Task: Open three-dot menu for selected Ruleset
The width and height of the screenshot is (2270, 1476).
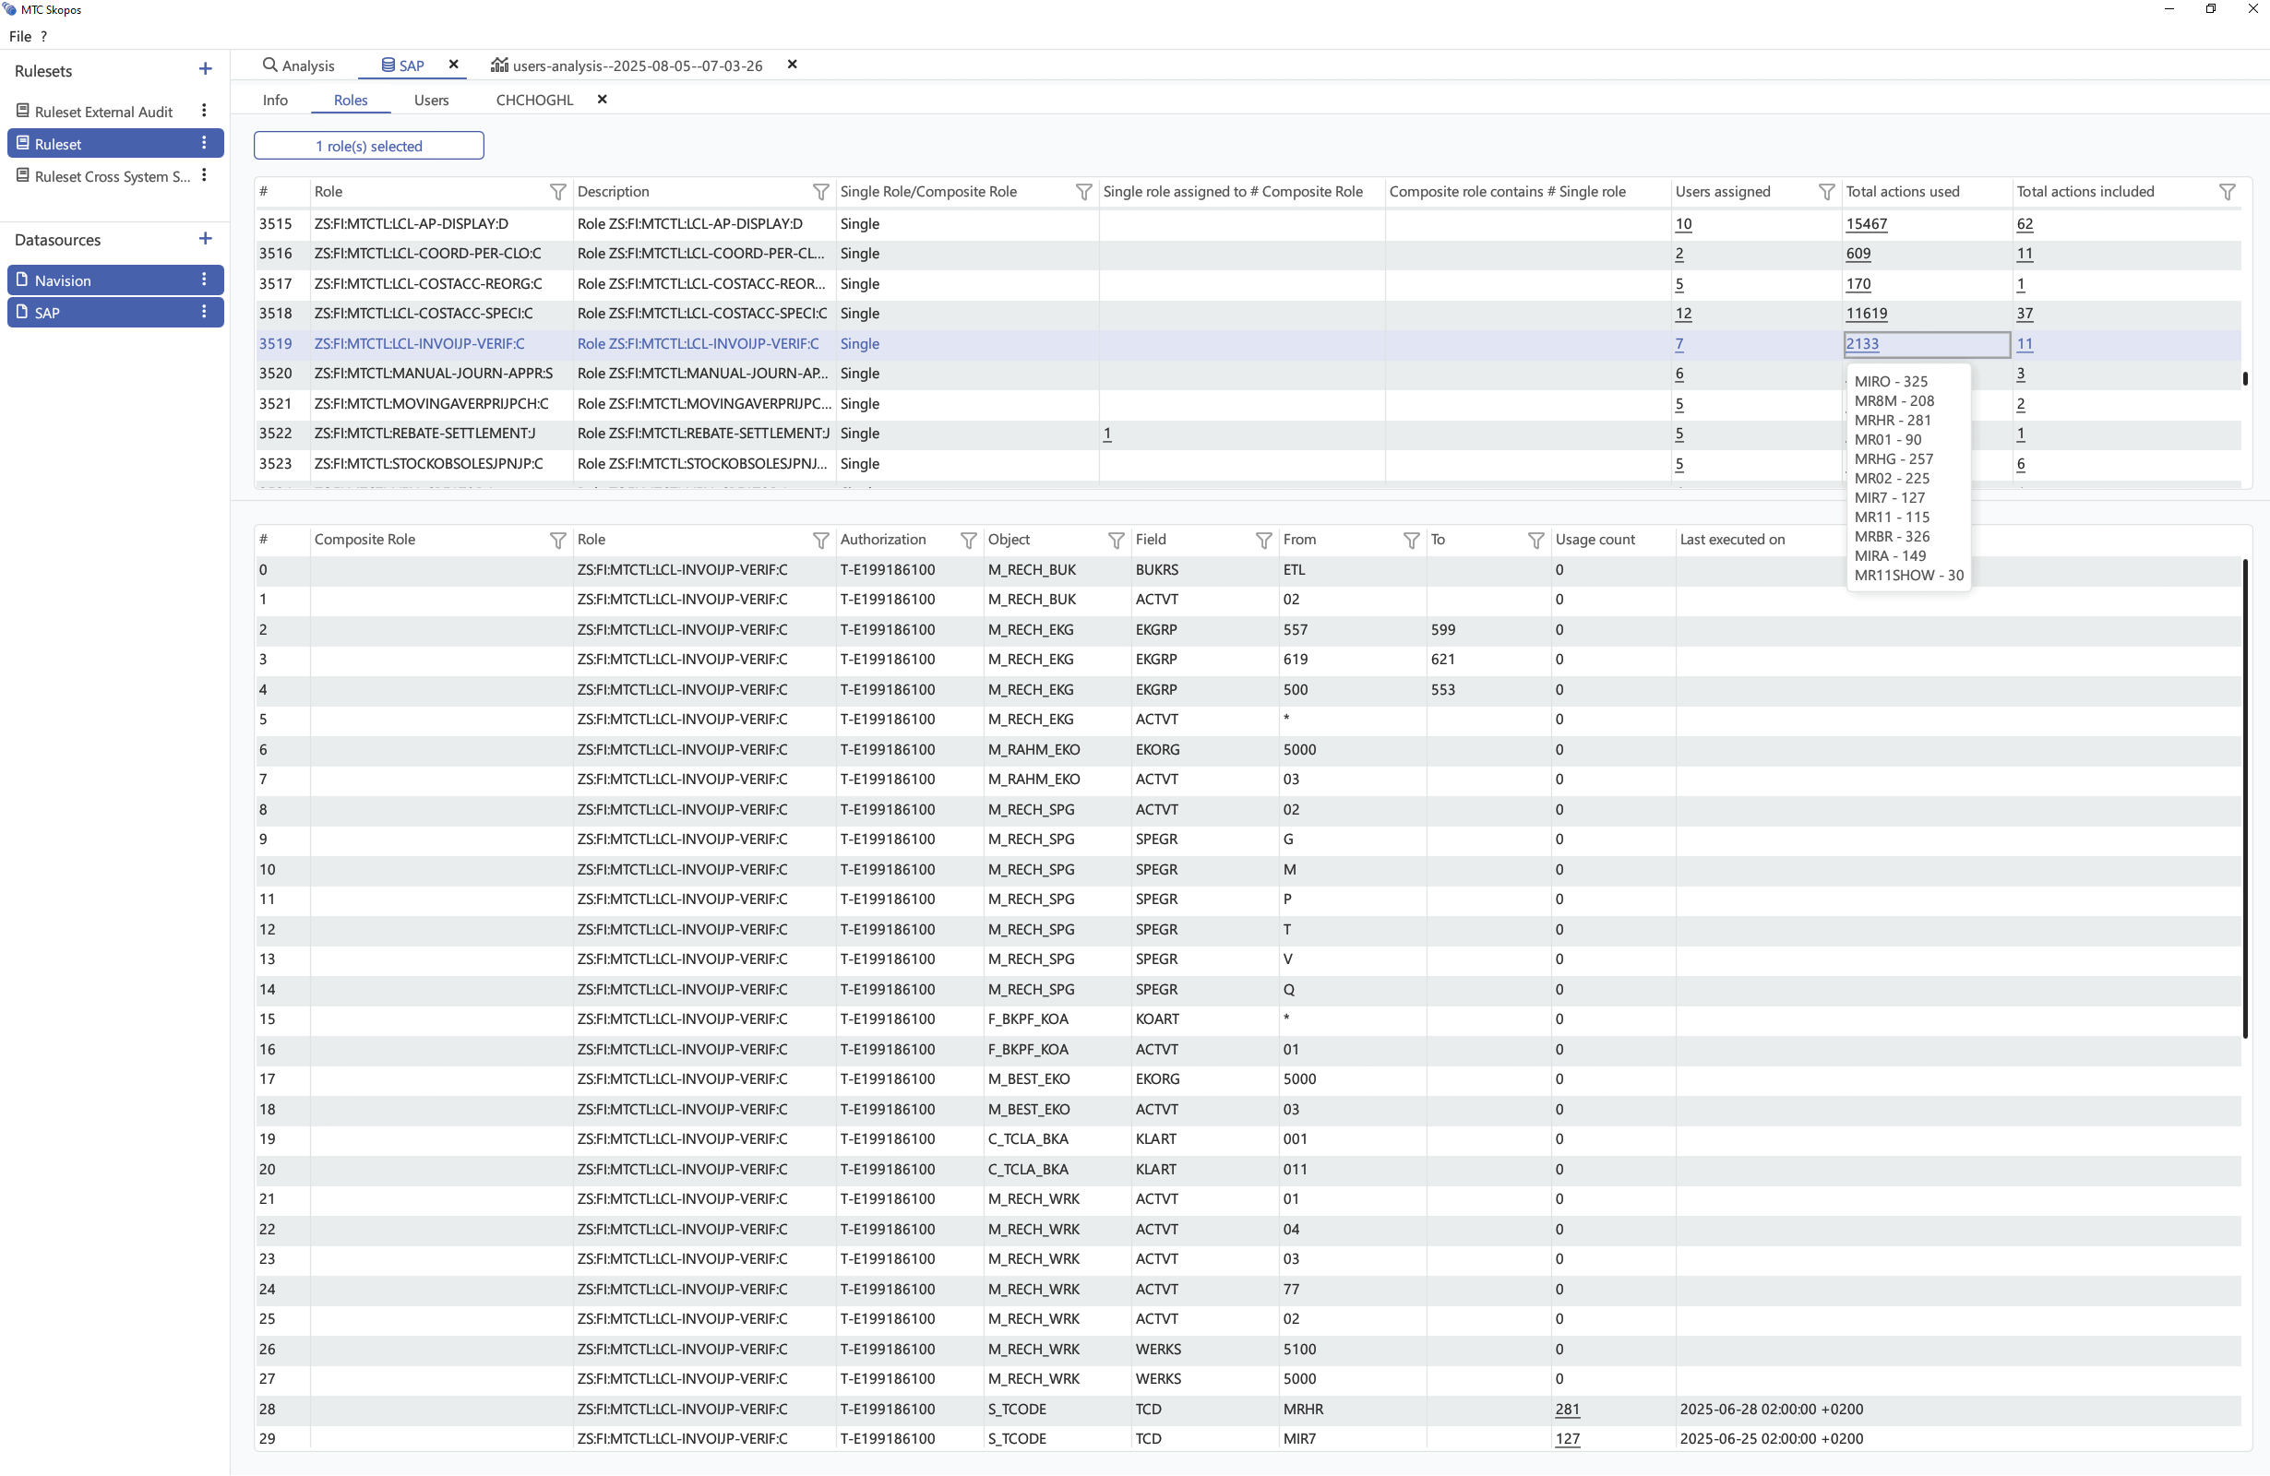Action: tap(204, 143)
